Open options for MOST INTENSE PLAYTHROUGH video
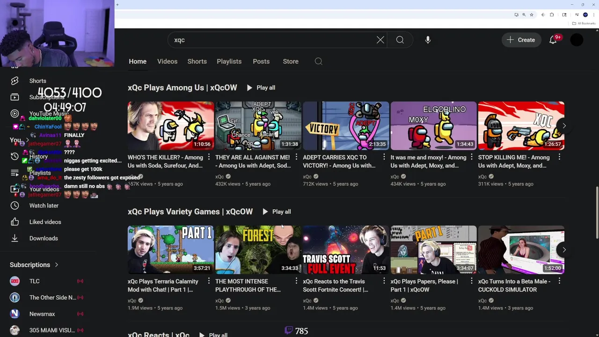 [296, 281]
